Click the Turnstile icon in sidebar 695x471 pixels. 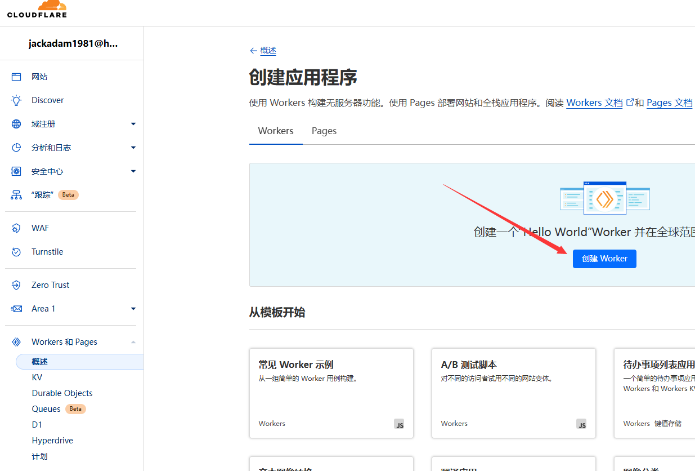pyautogui.click(x=16, y=252)
